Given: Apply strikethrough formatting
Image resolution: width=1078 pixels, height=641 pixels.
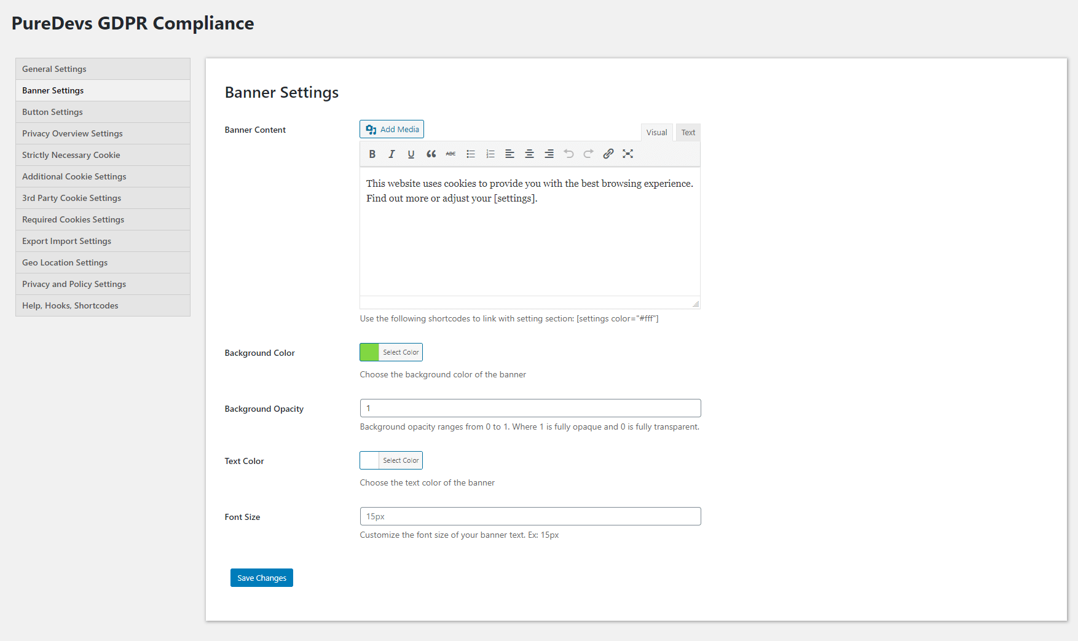Looking at the screenshot, I should 450,154.
